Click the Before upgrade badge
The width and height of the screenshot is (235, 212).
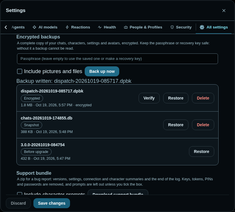(x=36, y=152)
